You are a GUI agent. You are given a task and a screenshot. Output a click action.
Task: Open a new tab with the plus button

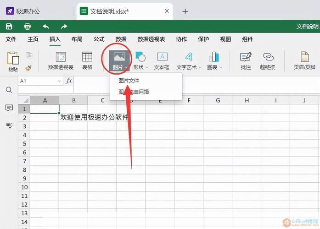(185, 11)
